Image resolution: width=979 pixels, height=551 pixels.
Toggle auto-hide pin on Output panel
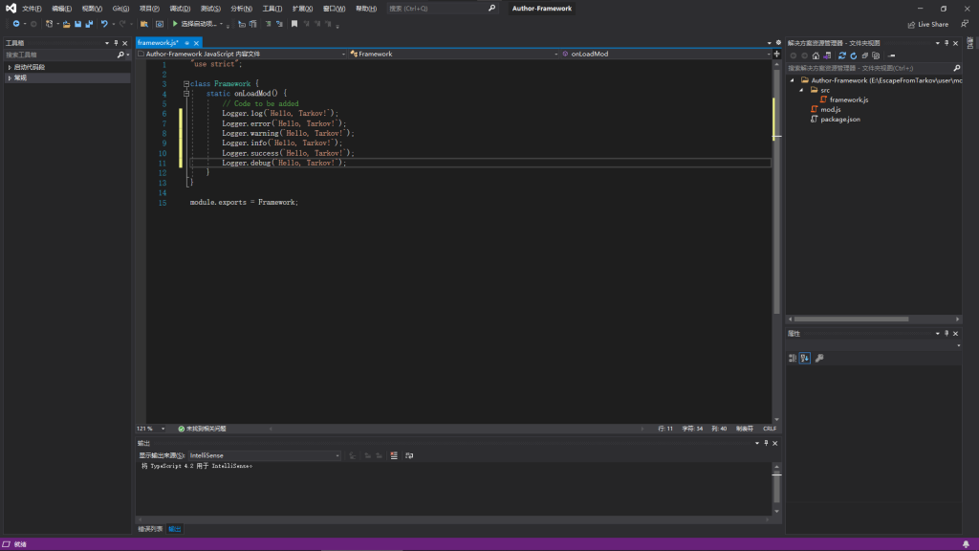point(766,443)
